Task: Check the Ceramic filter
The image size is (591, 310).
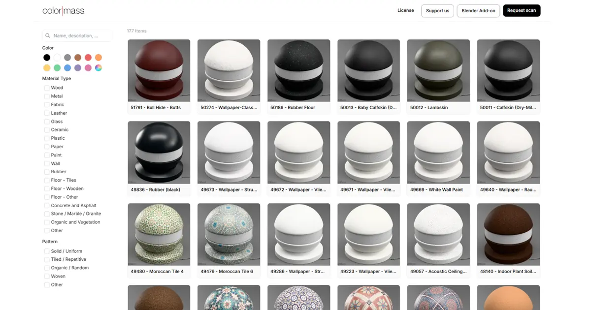Action: 47,130
